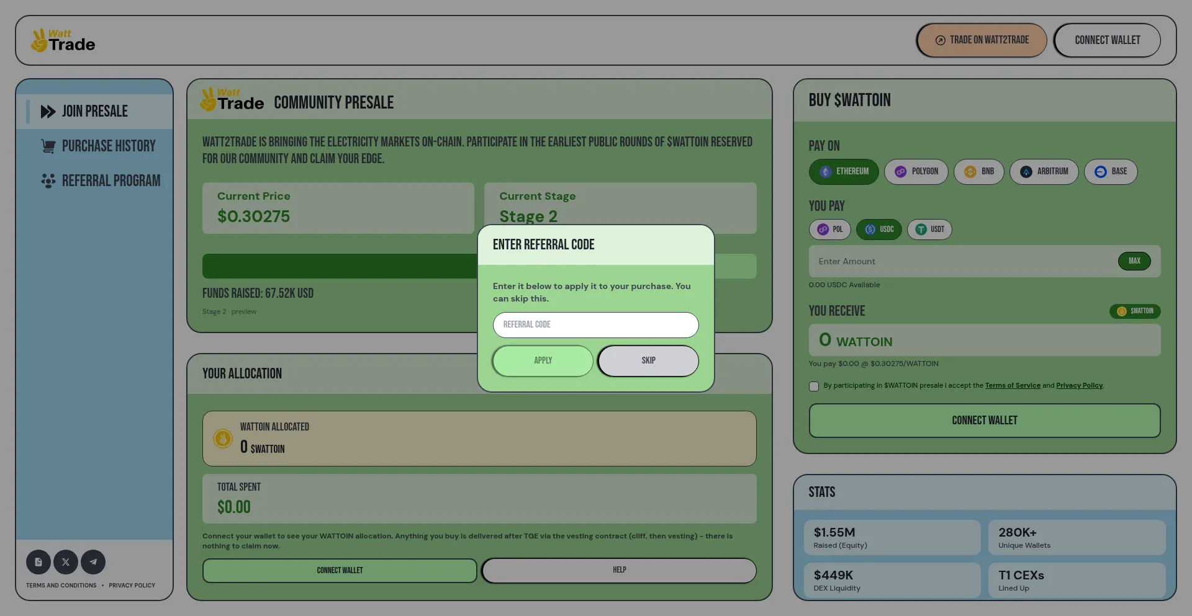Click the Funds Raised 67.52K USD text

258,293
